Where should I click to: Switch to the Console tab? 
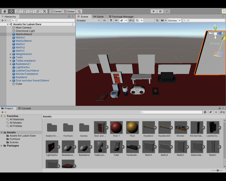click(24, 108)
